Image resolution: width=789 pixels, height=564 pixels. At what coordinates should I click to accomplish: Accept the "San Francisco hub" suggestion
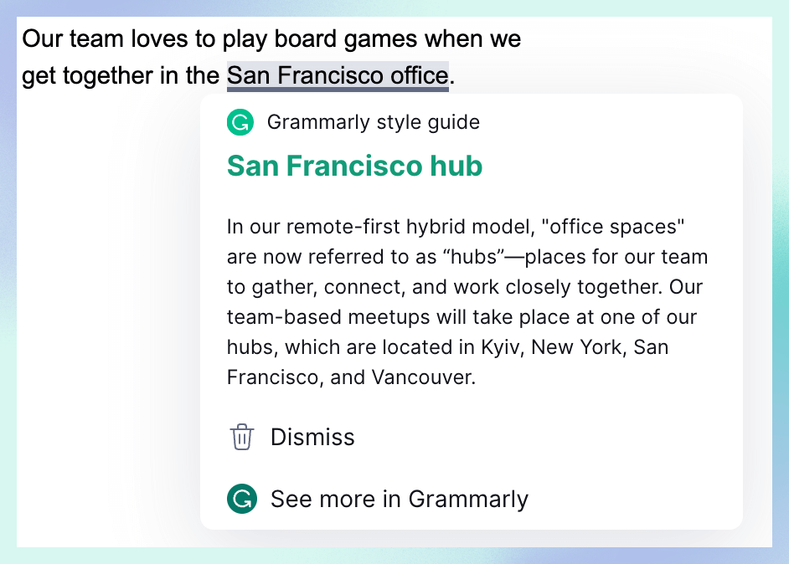click(354, 166)
